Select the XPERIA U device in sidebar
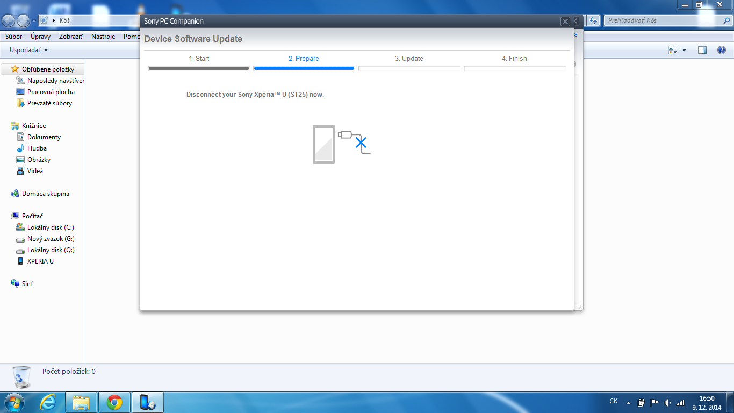 (x=35, y=261)
